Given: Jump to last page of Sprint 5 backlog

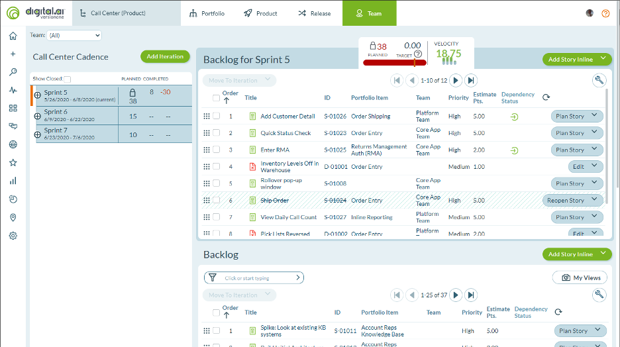Looking at the screenshot, I should point(470,80).
